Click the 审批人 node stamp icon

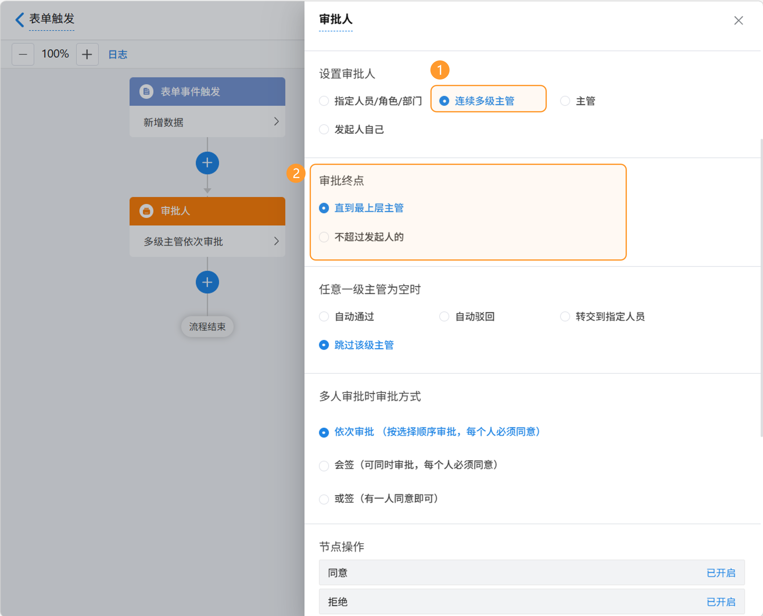click(x=146, y=211)
